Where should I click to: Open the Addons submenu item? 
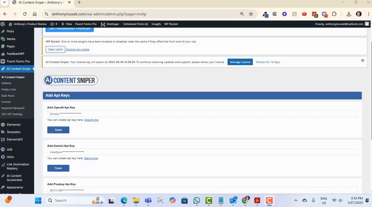6,83
